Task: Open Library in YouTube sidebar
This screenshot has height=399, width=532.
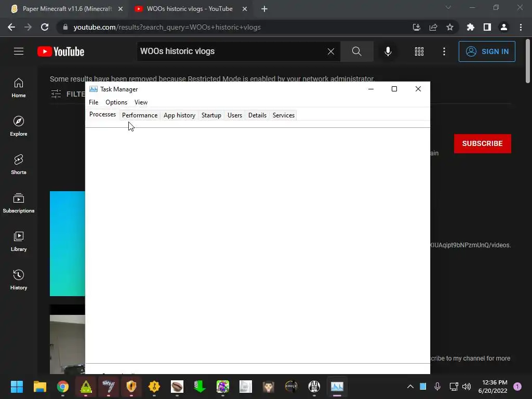Action: click(19, 241)
